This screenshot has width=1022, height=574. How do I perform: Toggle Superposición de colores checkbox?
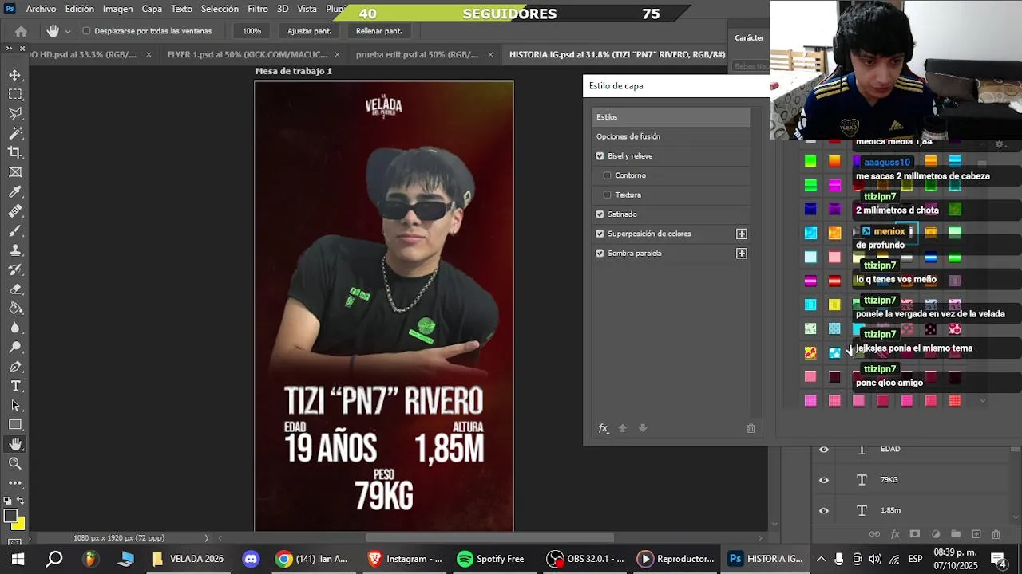(x=600, y=234)
